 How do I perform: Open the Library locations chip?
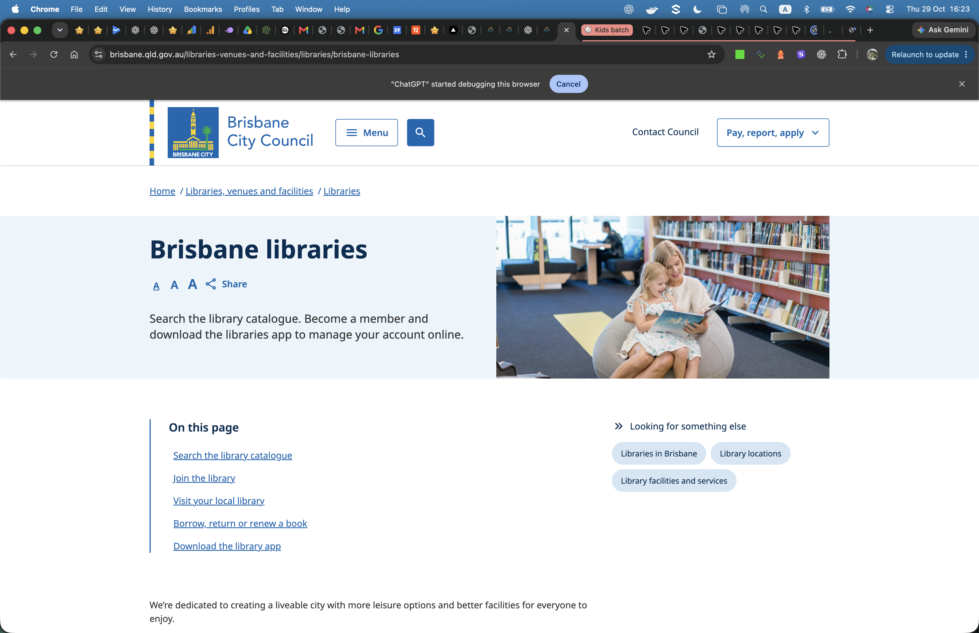[750, 453]
